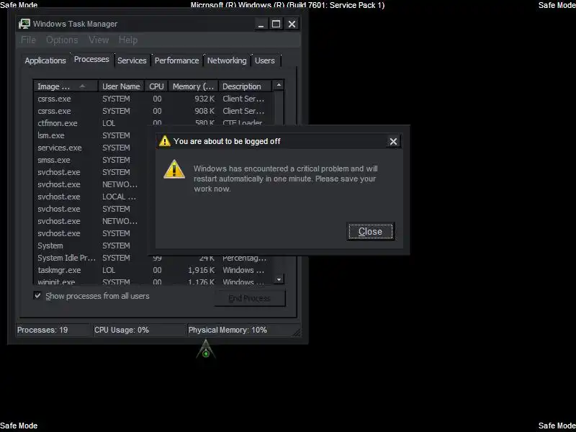Sort by User Name column header
The image size is (576, 432).
(x=121, y=86)
